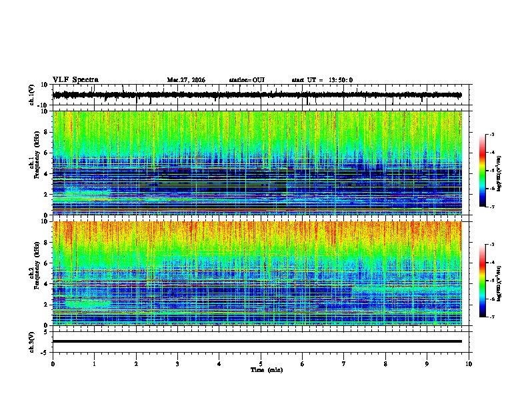This screenshot has height=408, width=528.
Task: Click the 'VLF Spectra' title text
Action: click(x=75, y=80)
